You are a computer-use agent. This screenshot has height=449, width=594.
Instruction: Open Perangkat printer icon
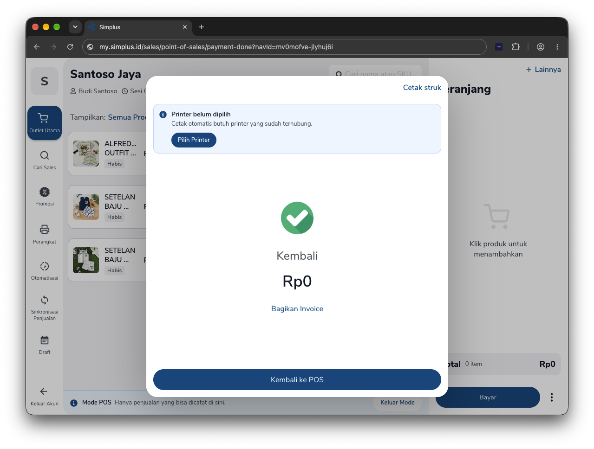(x=45, y=229)
